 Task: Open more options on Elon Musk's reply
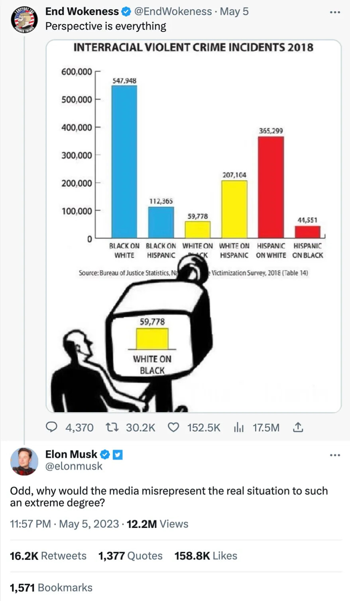tap(335, 455)
